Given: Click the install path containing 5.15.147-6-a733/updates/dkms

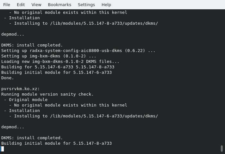Looking at the screenshot, I should click(104, 116).
